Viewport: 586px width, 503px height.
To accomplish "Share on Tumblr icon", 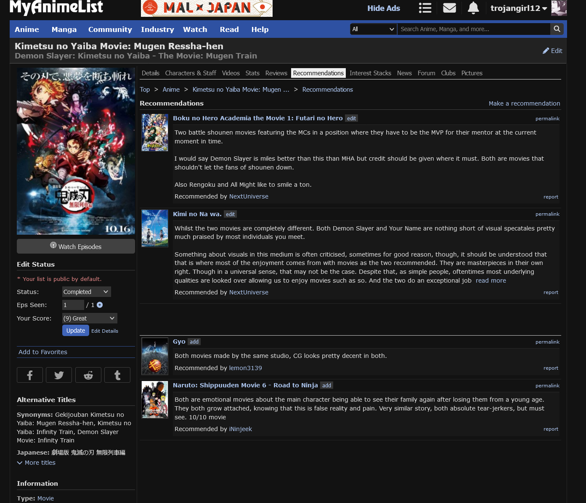I will pos(117,375).
